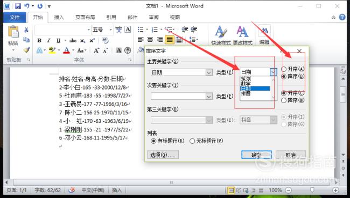Screen dimensions: 350x198
Task: Click the Text Effects glowing A icon
Action: [x=39, y=50]
